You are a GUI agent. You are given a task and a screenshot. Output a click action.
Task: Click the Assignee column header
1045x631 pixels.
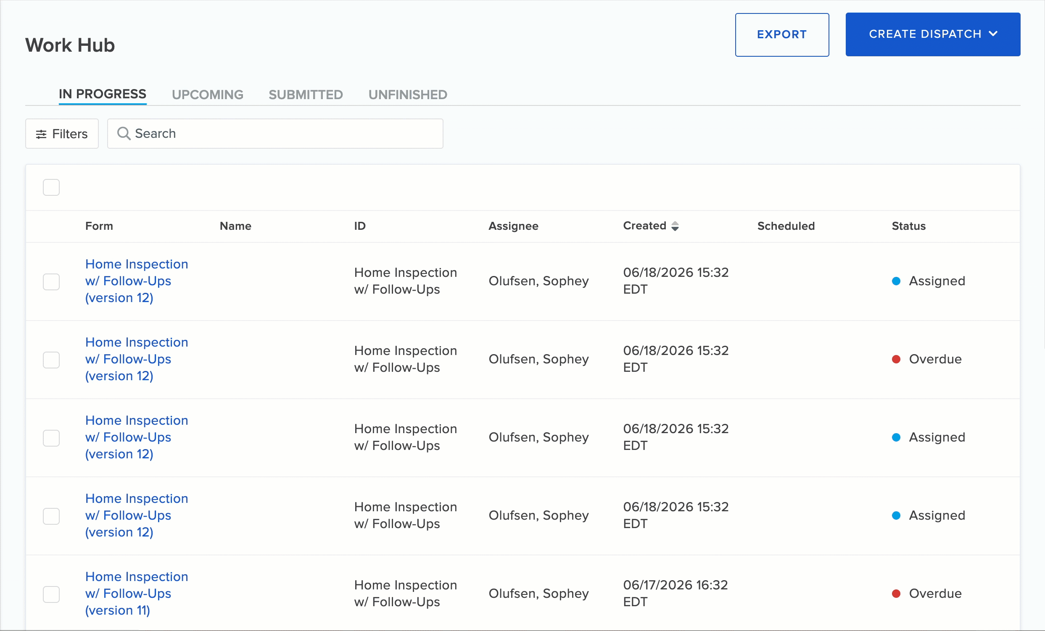click(x=513, y=226)
